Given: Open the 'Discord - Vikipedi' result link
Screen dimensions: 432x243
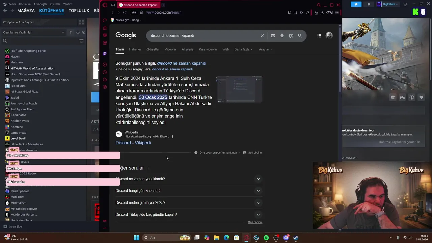Looking at the screenshot, I should 133,143.
